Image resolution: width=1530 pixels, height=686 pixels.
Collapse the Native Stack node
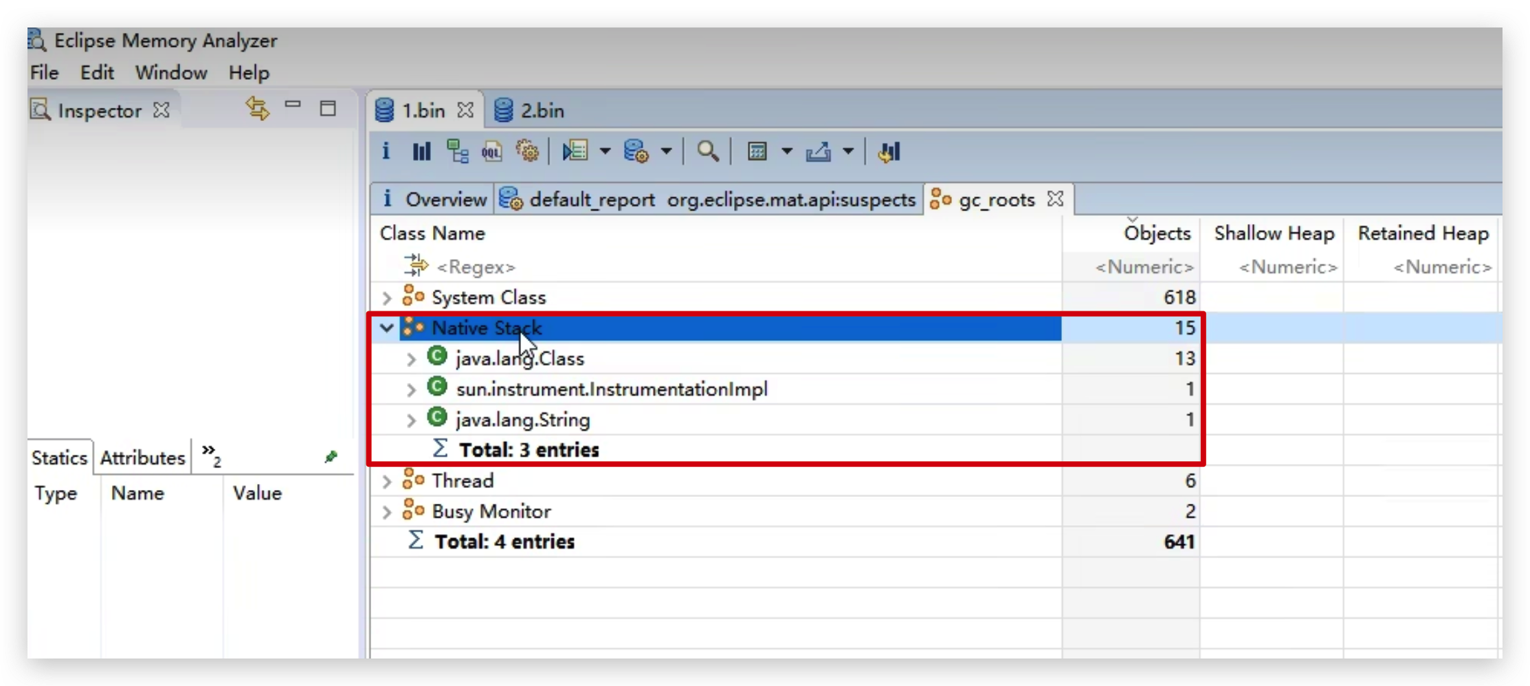tap(387, 328)
